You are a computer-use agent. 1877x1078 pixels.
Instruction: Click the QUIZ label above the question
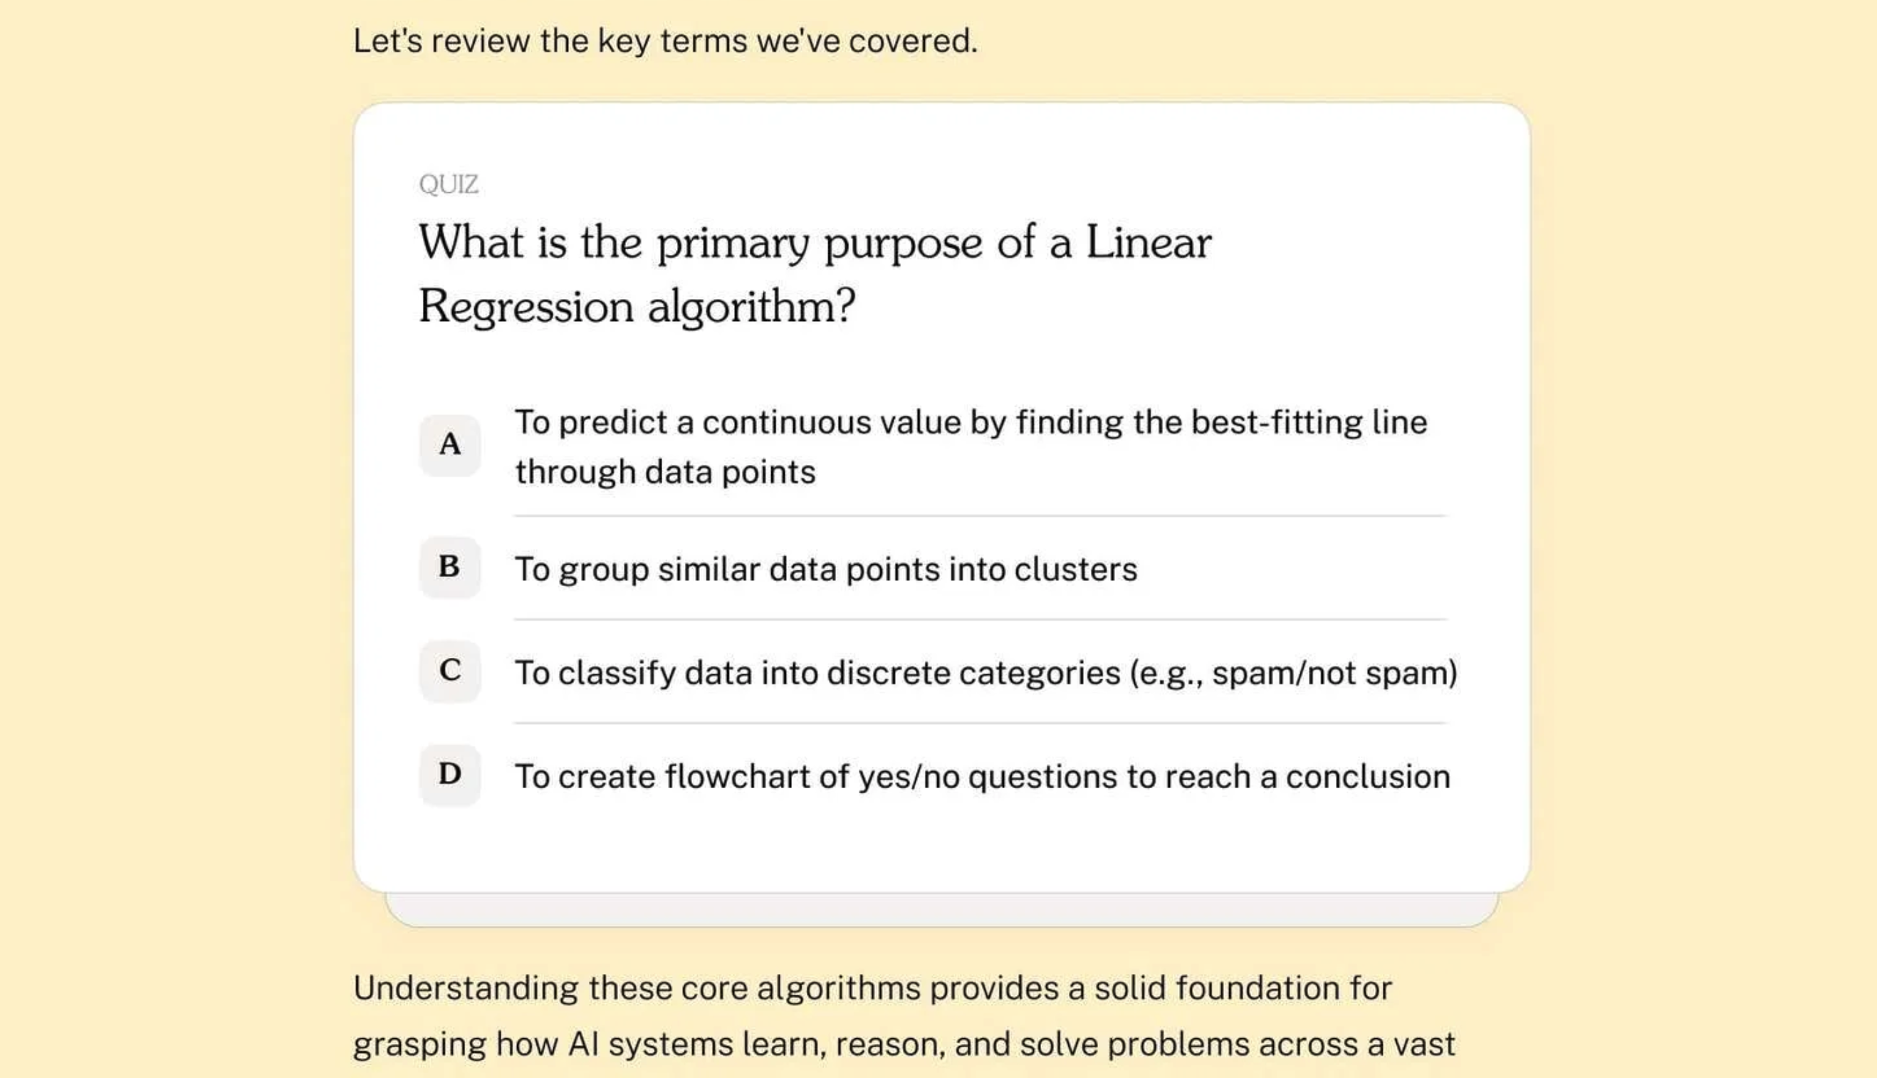tap(448, 184)
